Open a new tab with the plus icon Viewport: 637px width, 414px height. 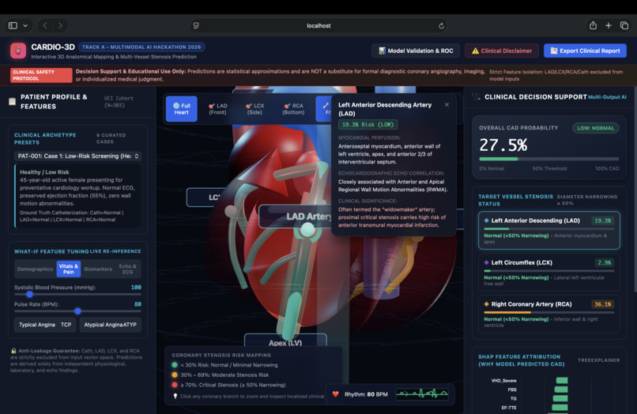click(609, 25)
